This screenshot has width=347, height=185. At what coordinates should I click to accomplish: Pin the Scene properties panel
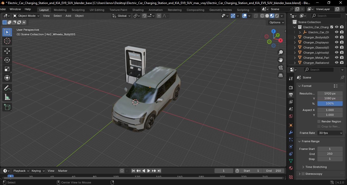click(342, 78)
